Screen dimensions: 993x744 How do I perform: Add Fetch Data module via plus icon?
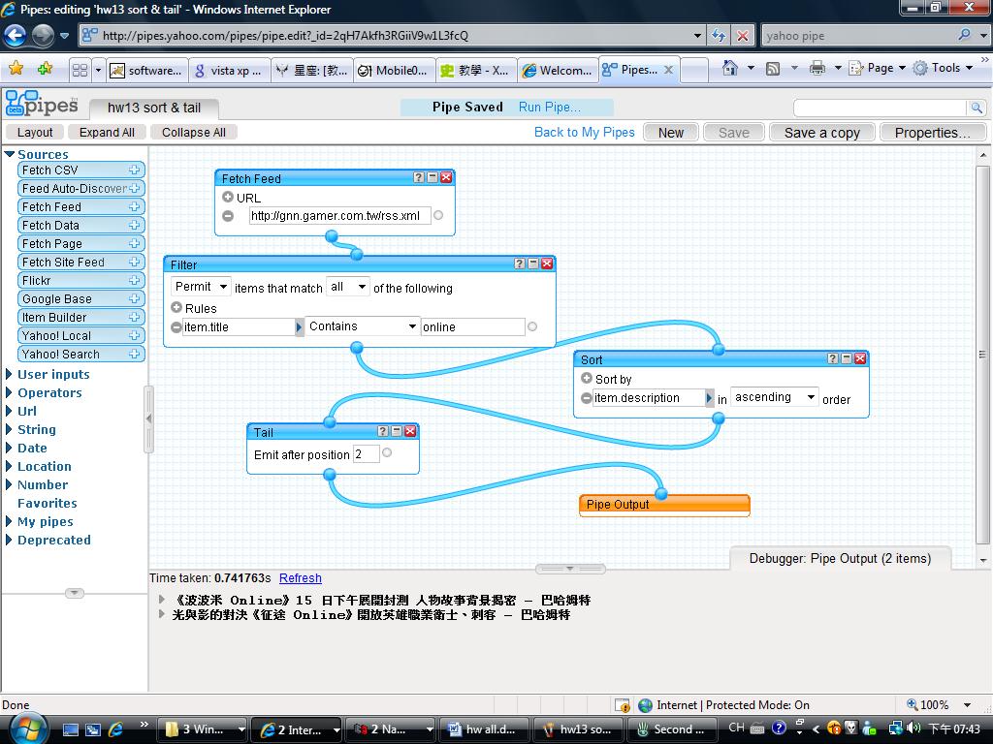click(134, 225)
